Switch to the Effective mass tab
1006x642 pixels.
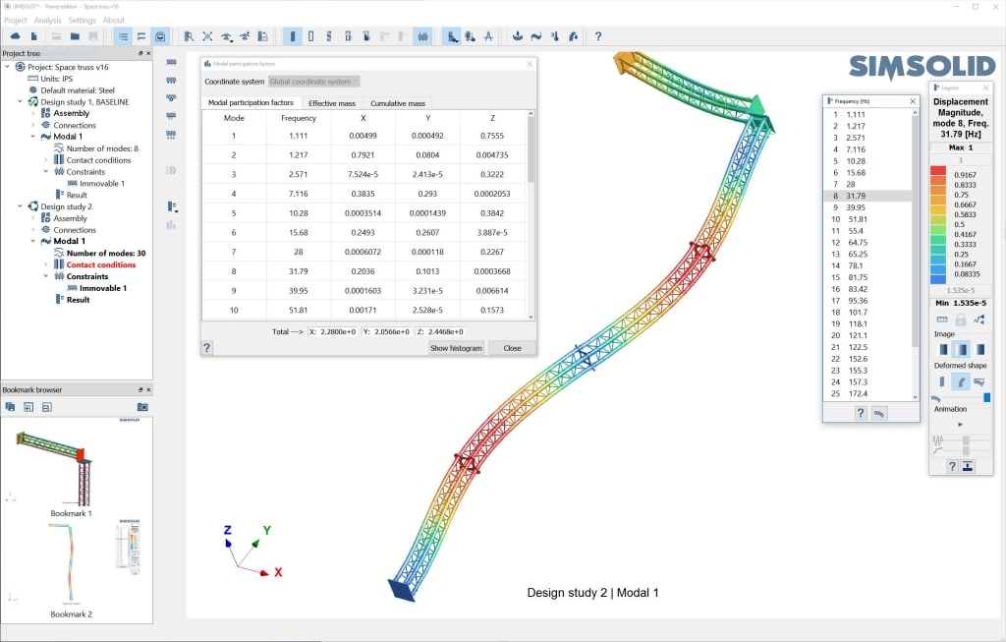click(x=332, y=102)
